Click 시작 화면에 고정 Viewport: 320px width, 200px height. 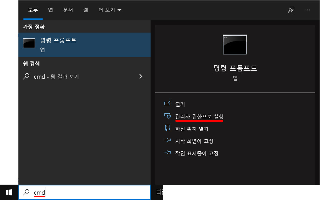pyautogui.click(x=194, y=141)
